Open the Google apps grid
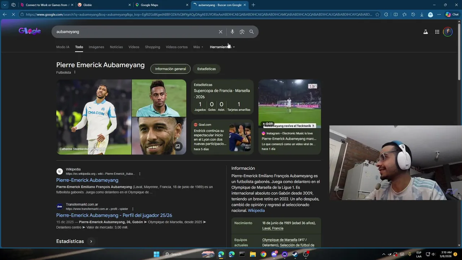The height and width of the screenshot is (260, 462). pyautogui.click(x=437, y=32)
